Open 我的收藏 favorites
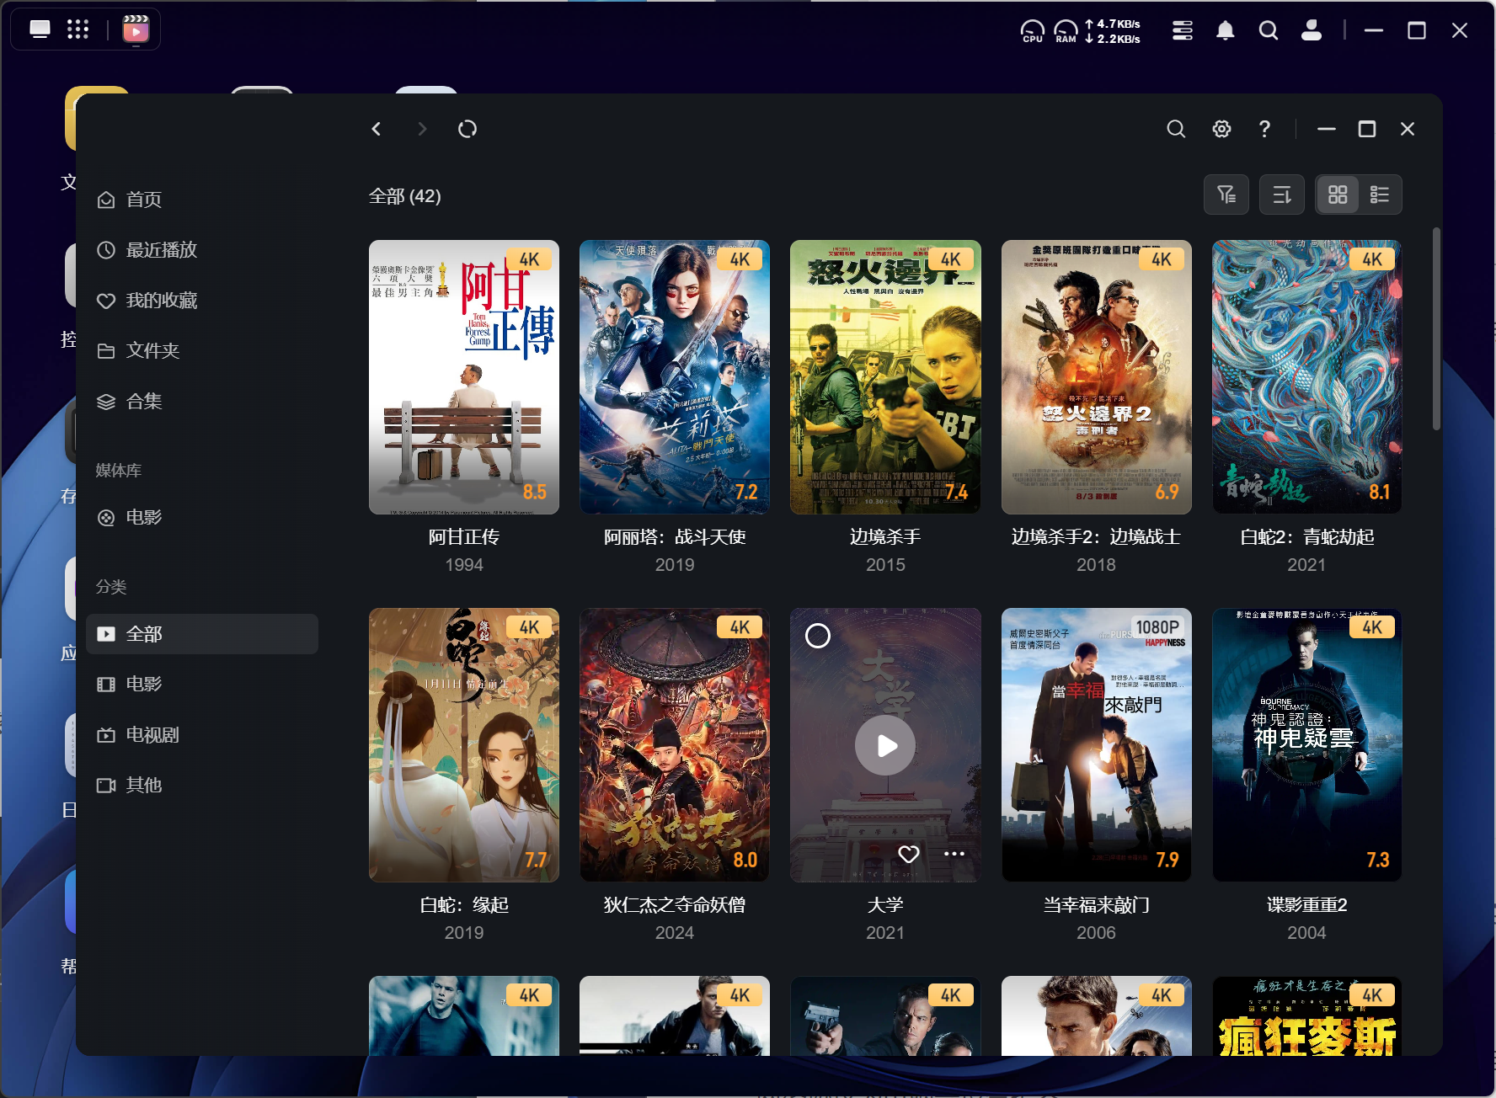The width and height of the screenshot is (1496, 1098). coord(202,301)
